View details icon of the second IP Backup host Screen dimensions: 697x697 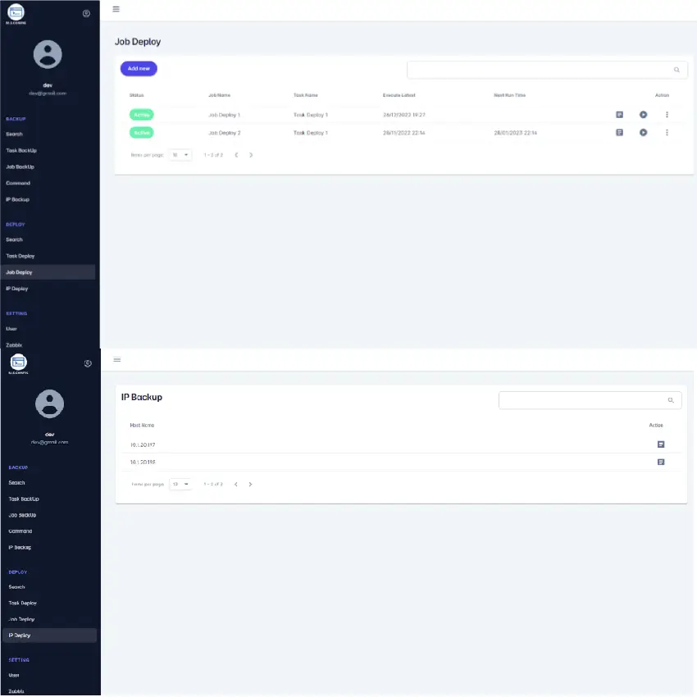pyautogui.click(x=660, y=462)
